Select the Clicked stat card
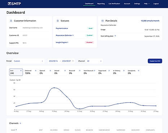Image resolution: width=168 pixels, height=133 pixels. coord(60,72)
